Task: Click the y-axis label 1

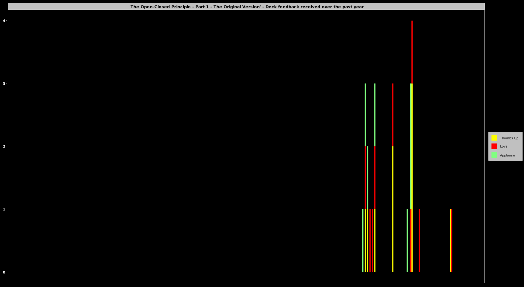Action: pos(4,209)
